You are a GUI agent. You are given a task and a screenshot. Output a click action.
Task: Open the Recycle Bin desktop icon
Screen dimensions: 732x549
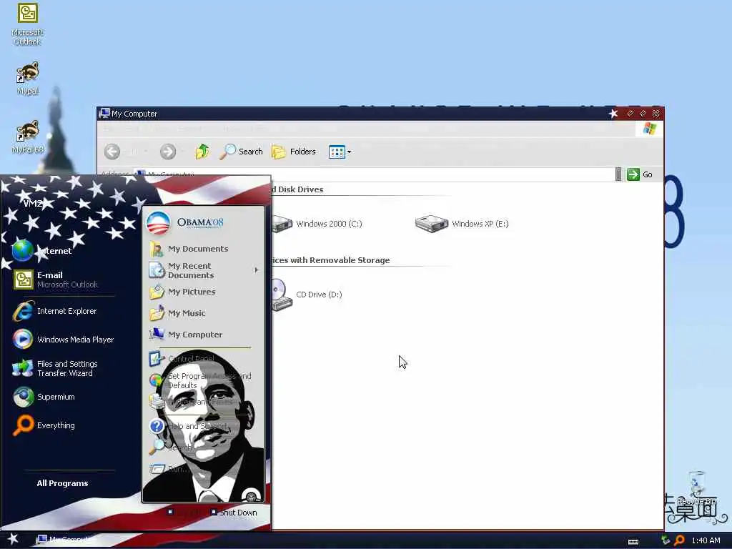point(696,488)
